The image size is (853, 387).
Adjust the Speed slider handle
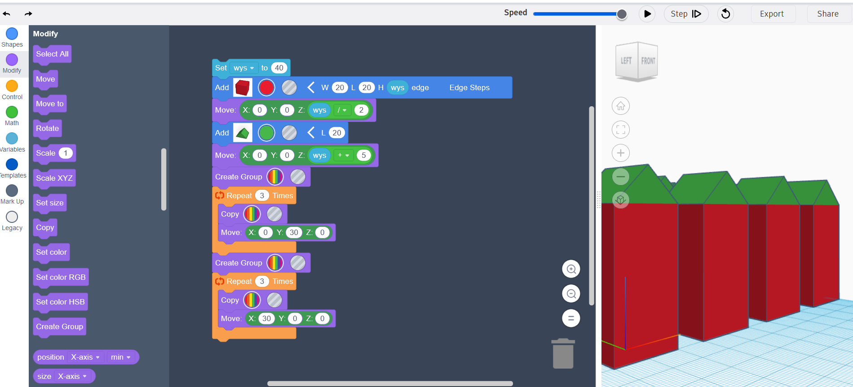tap(622, 14)
